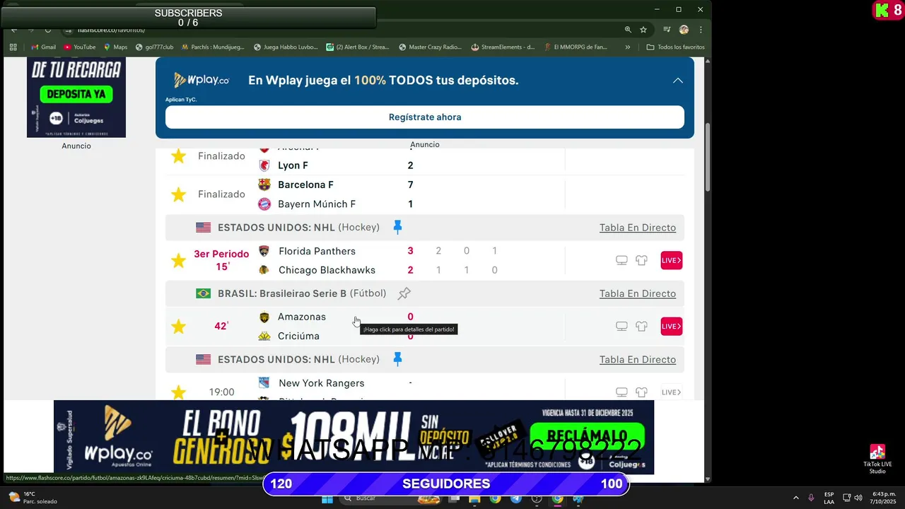
Task: Open Todos los favoritos folder
Action: [x=675, y=47]
